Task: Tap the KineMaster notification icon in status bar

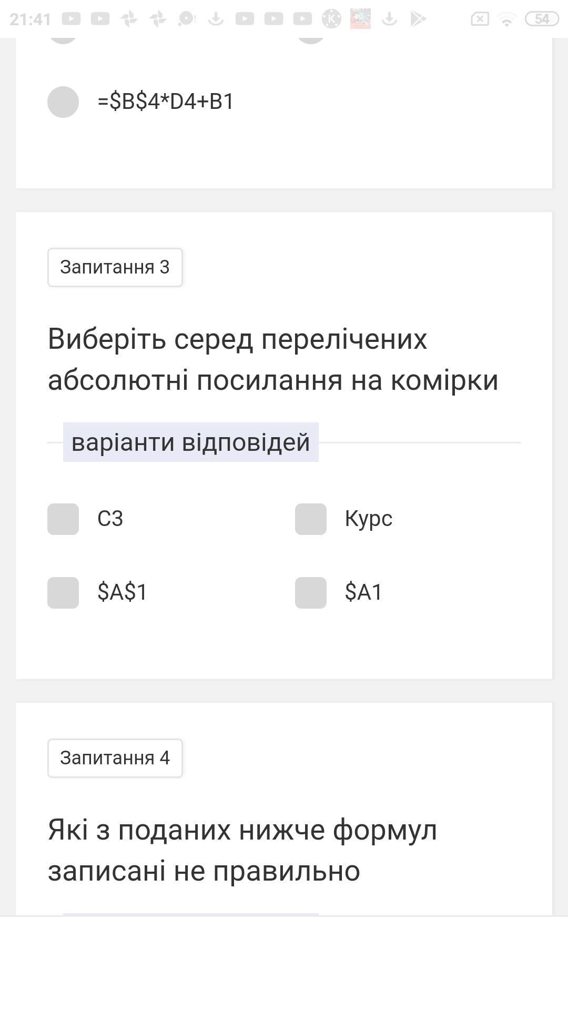Action: coord(331,19)
